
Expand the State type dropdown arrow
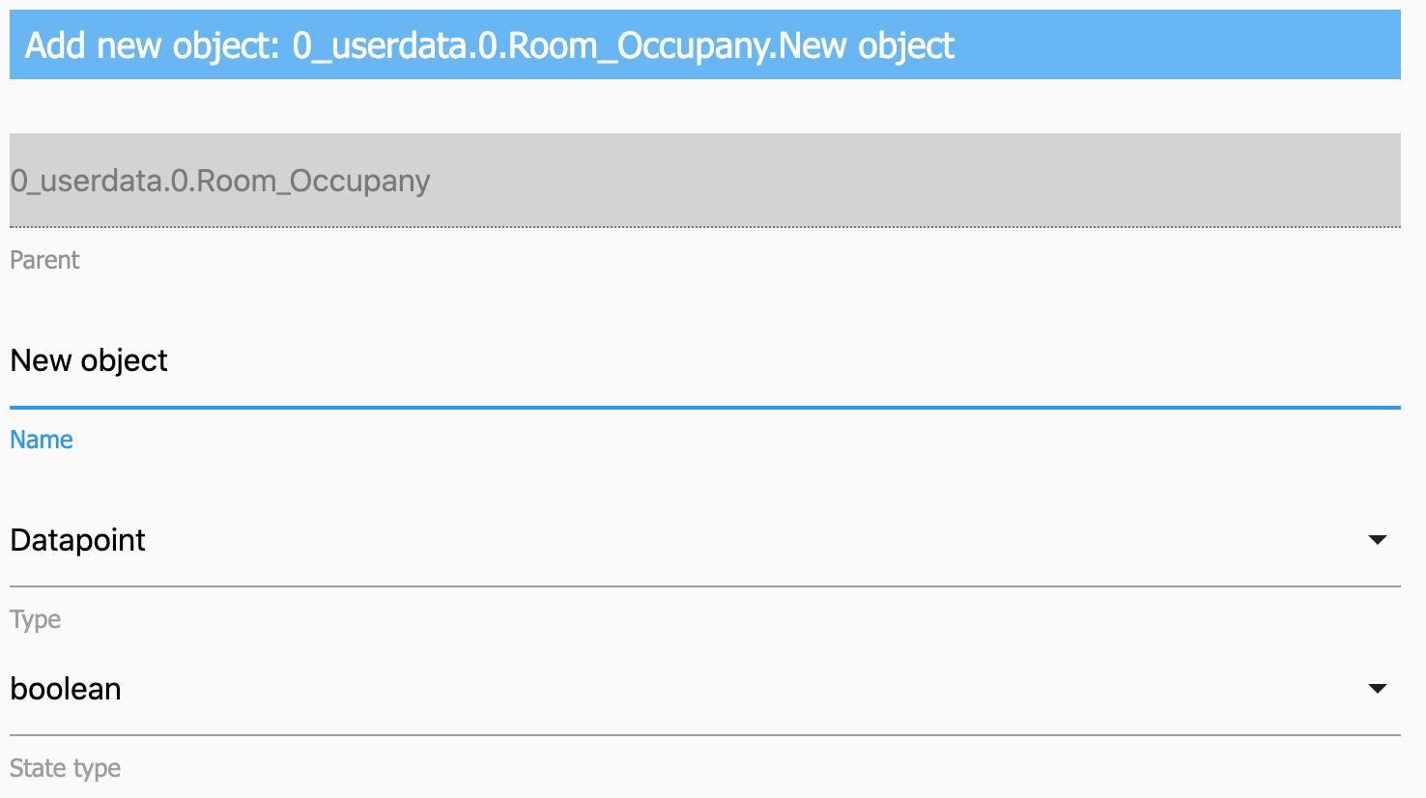1378,689
